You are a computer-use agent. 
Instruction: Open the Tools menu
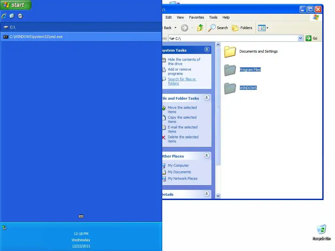[213, 17]
